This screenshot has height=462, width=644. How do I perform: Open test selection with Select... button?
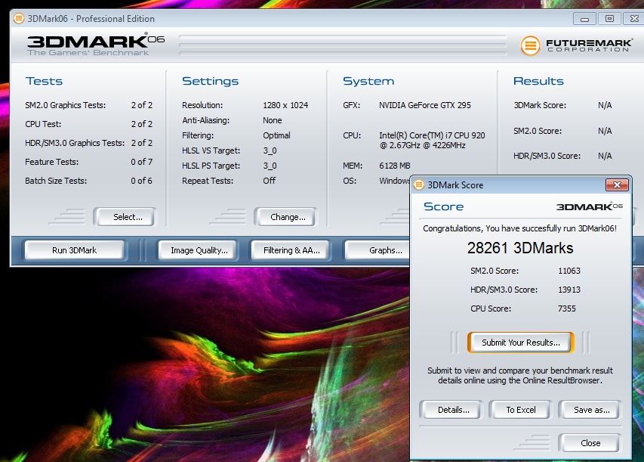point(124,217)
